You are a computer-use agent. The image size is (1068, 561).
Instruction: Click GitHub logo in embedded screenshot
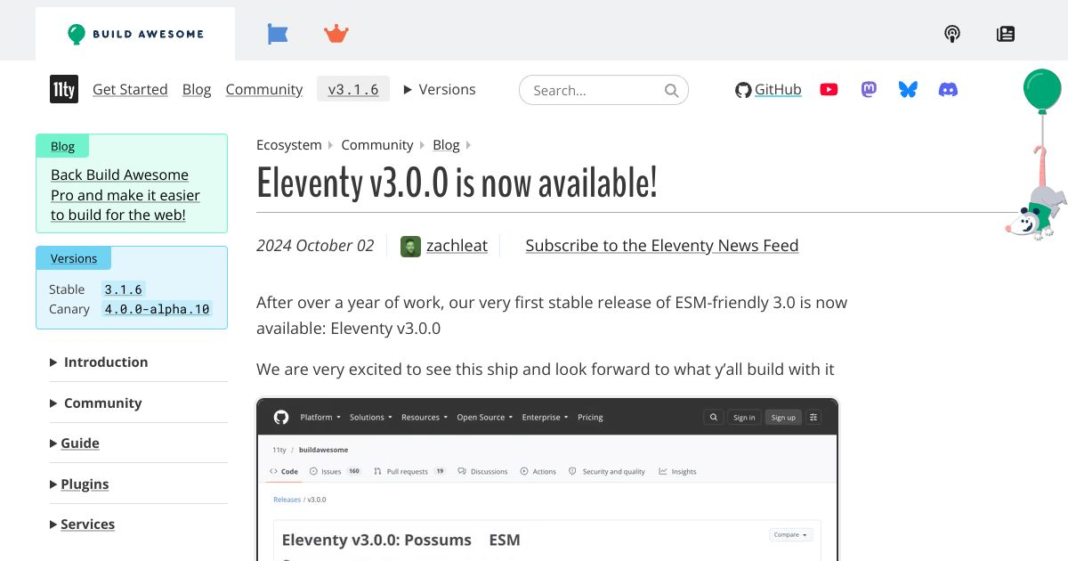(x=281, y=417)
